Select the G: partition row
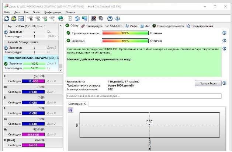232x152 pixels. click(33, 121)
